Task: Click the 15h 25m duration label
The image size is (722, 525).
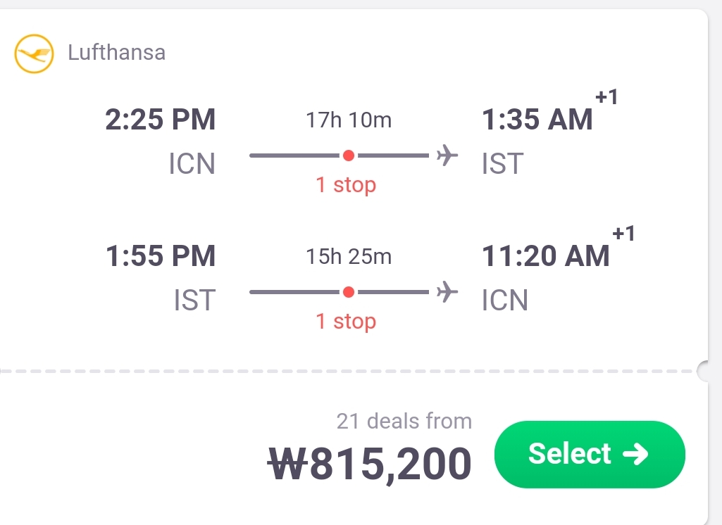Action: (x=349, y=257)
